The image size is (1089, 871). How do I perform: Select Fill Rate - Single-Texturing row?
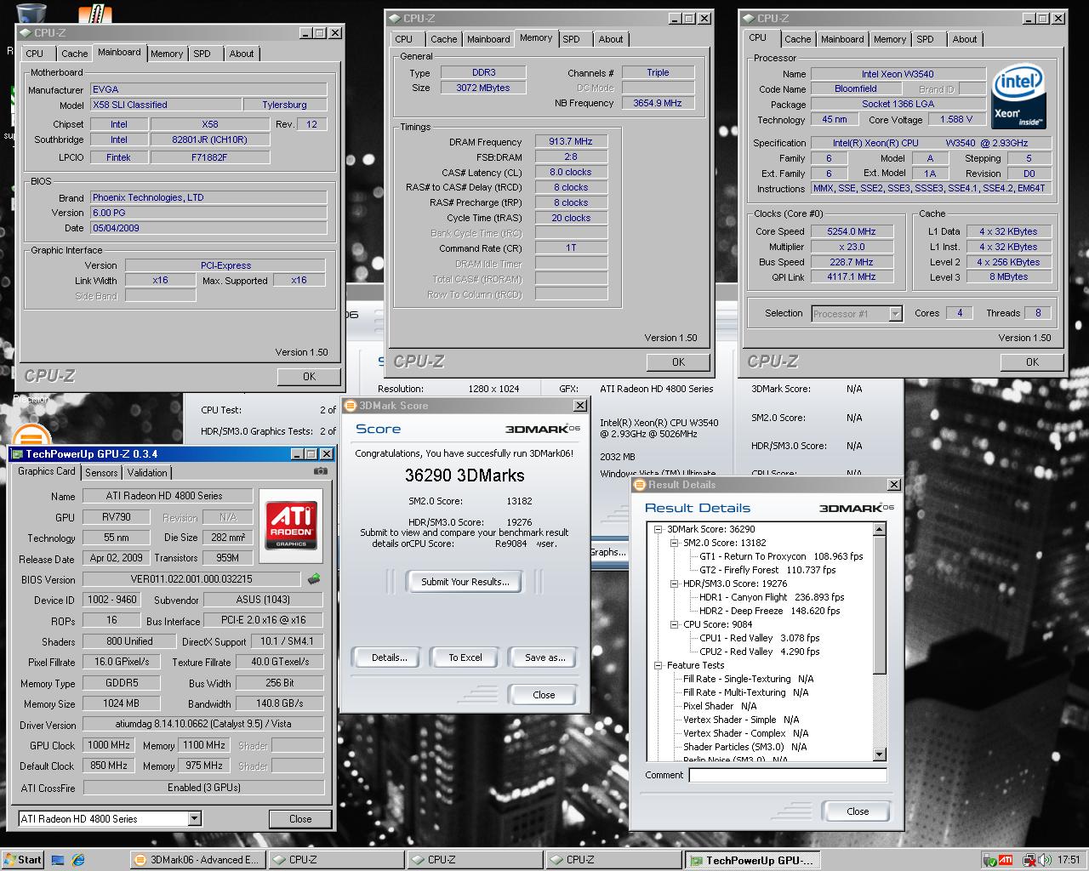tap(749, 679)
